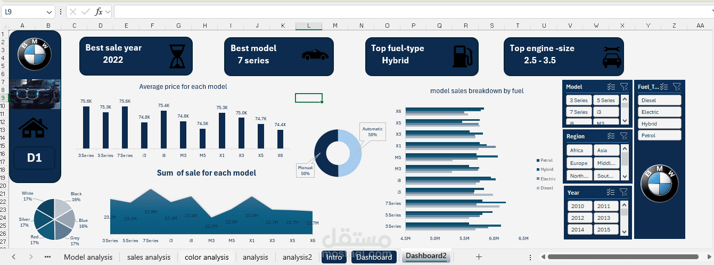Click the Year slicer's down scroll arrow

(x=625, y=233)
